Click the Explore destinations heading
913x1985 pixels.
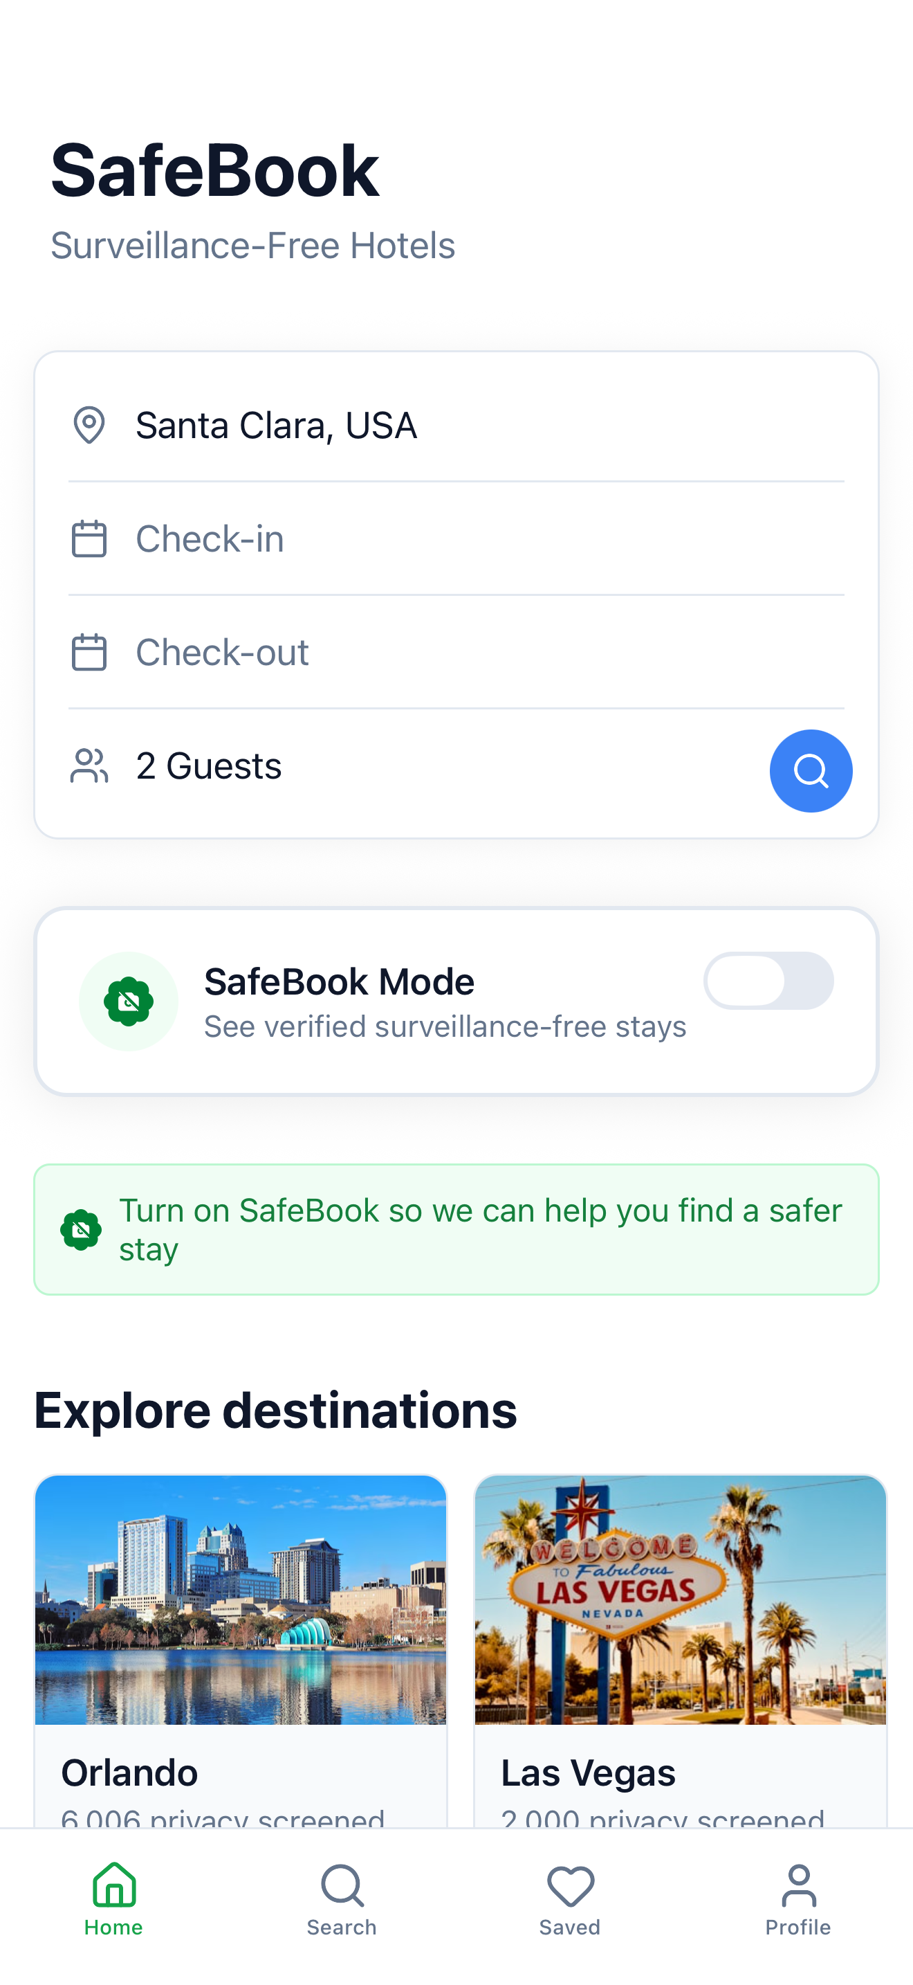[x=275, y=1410]
